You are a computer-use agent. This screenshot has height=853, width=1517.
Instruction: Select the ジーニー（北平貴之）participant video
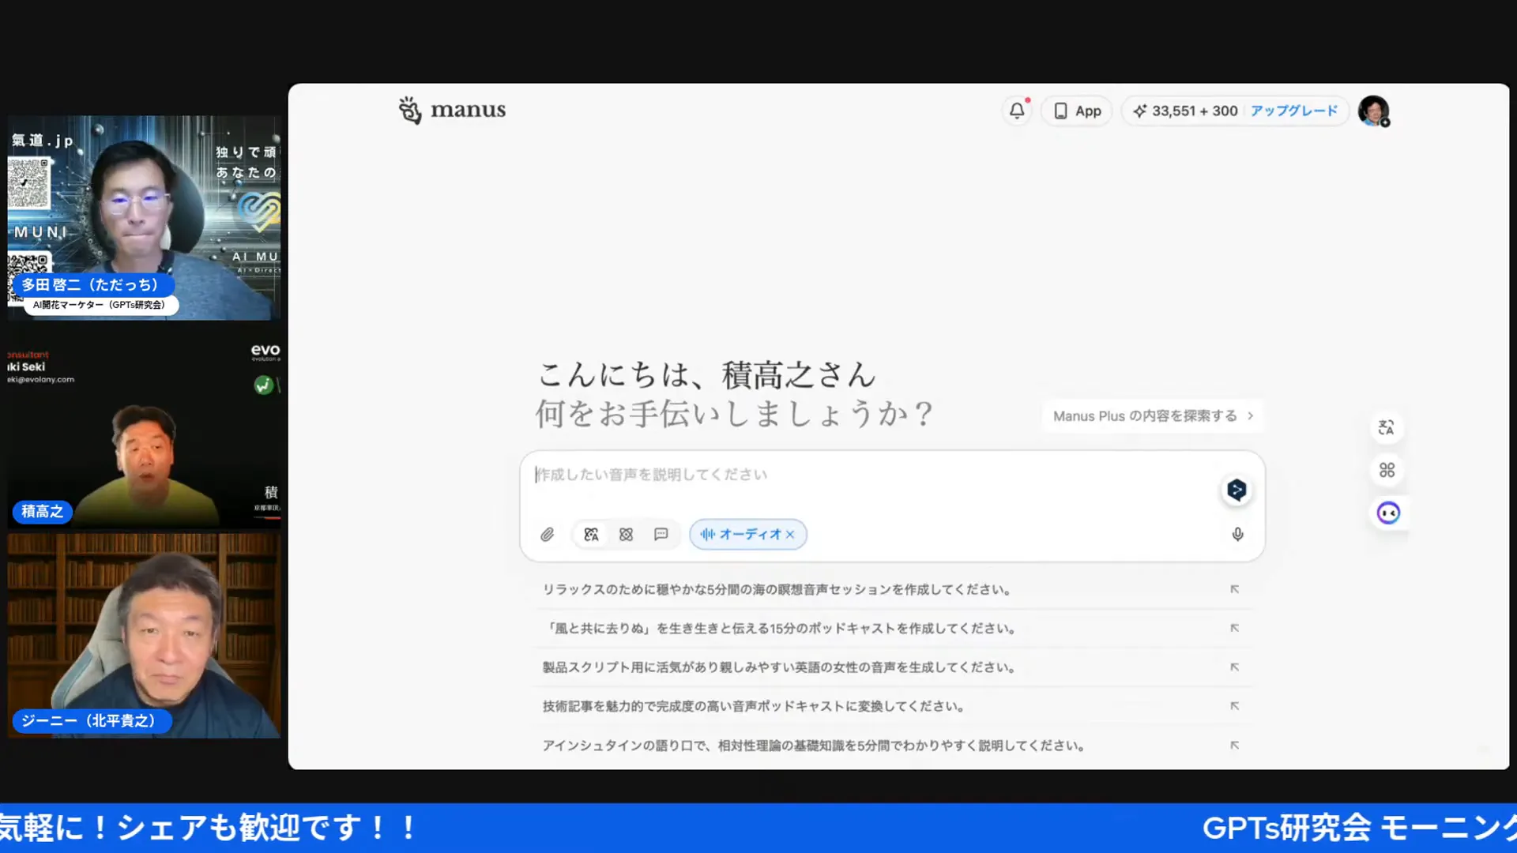click(x=144, y=636)
